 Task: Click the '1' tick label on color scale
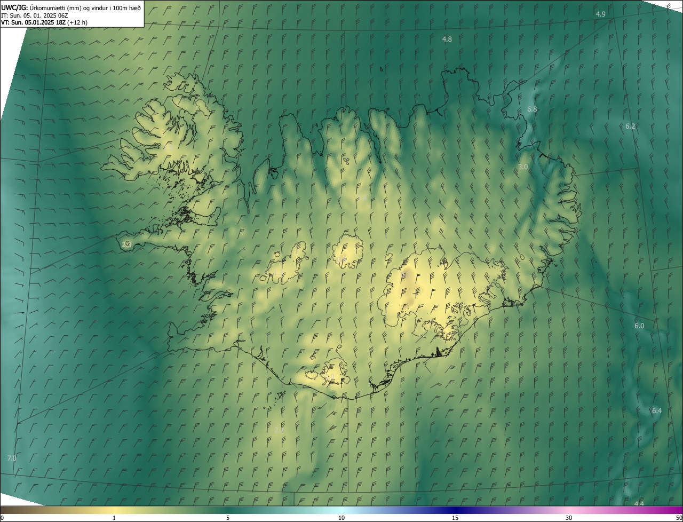coord(114,518)
